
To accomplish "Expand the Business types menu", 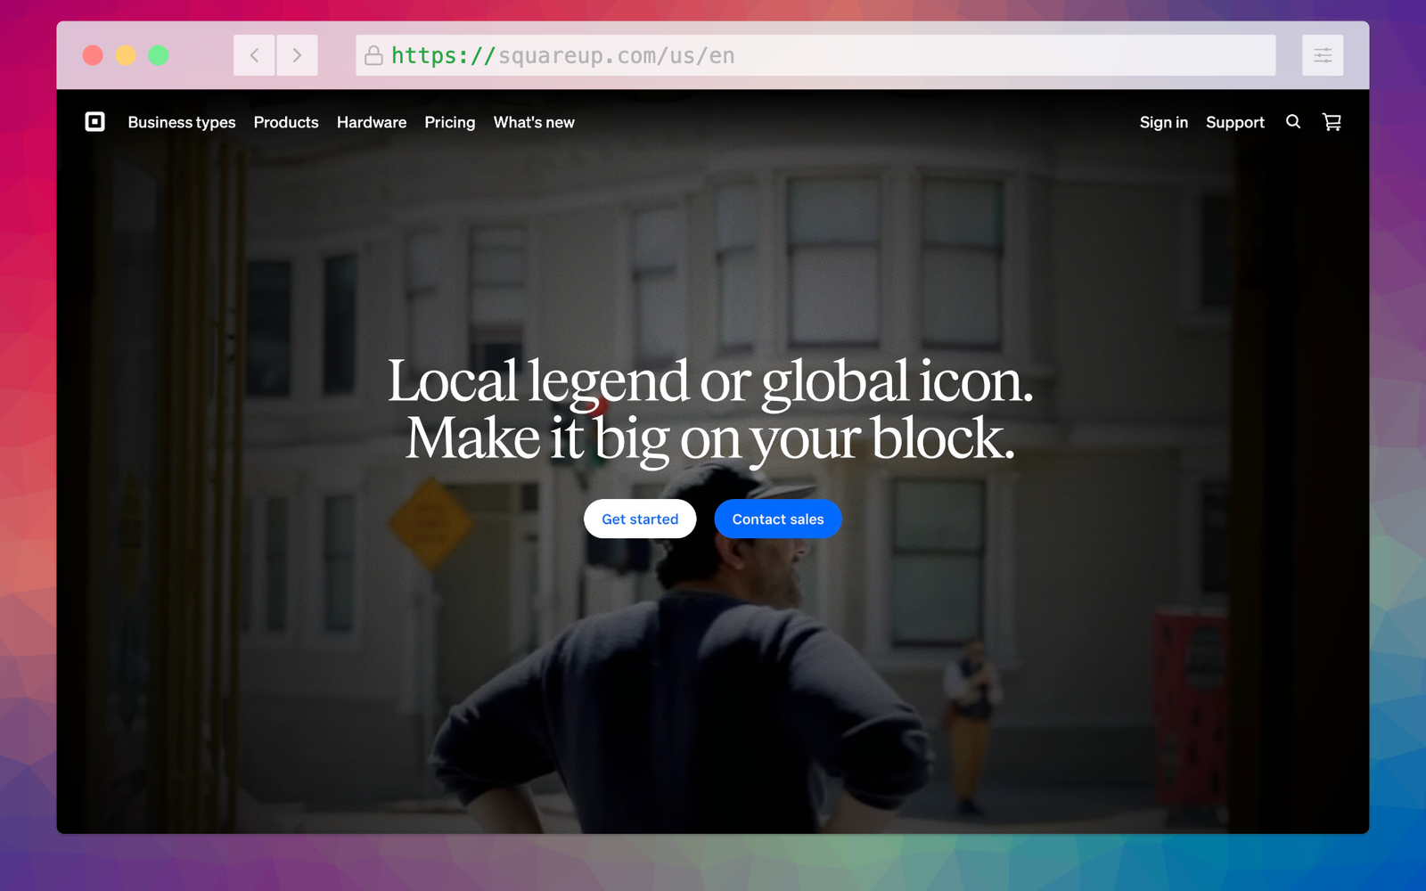I will [182, 122].
